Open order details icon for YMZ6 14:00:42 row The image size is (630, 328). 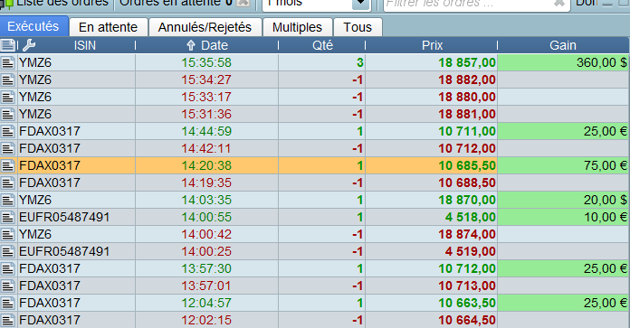[x=8, y=234]
